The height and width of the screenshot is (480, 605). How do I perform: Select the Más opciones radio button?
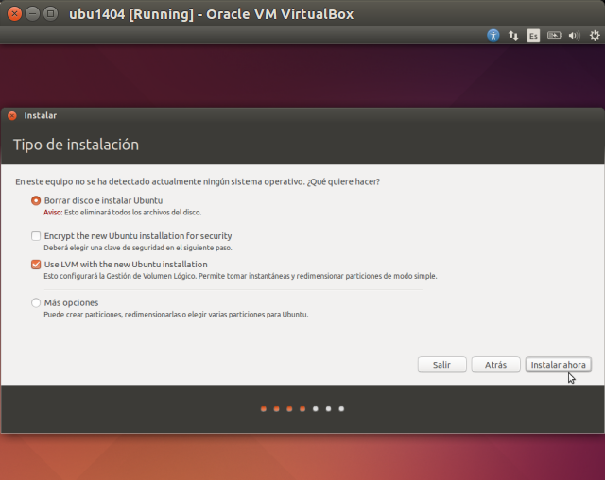pos(36,302)
